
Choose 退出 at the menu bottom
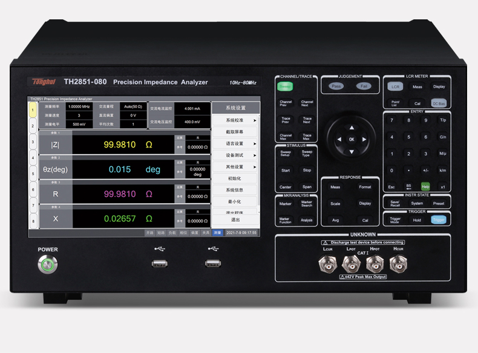pyautogui.click(x=235, y=219)
